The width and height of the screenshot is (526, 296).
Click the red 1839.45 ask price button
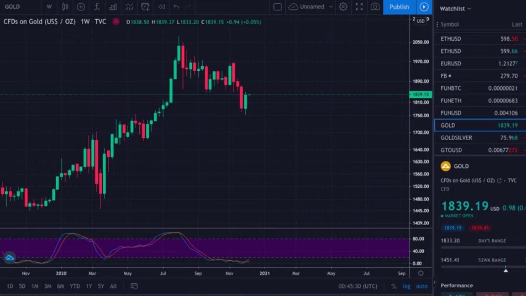(x=480, y=228)
